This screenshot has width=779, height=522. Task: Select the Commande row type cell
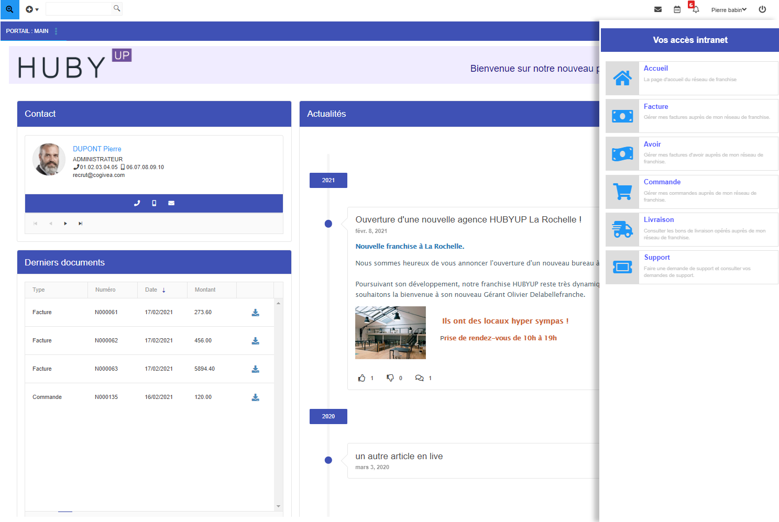pos(47,397)
